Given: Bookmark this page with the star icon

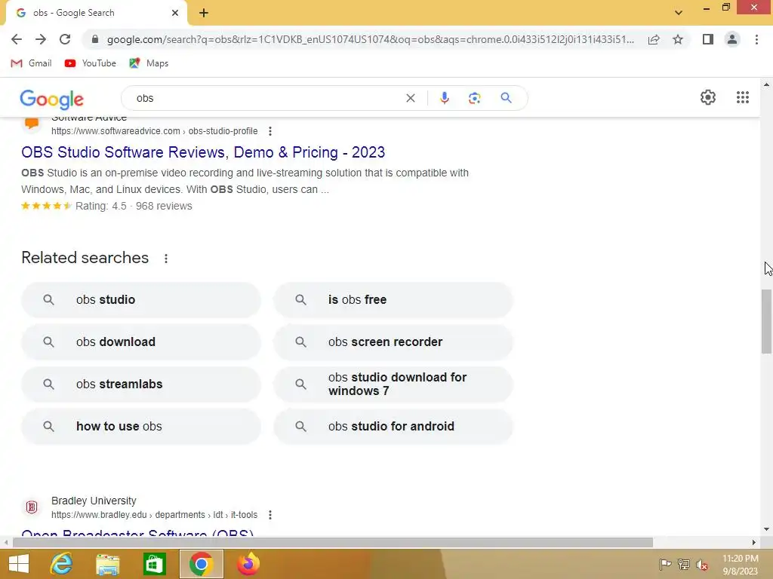Looking at the screenshot, I should [678, 39].
